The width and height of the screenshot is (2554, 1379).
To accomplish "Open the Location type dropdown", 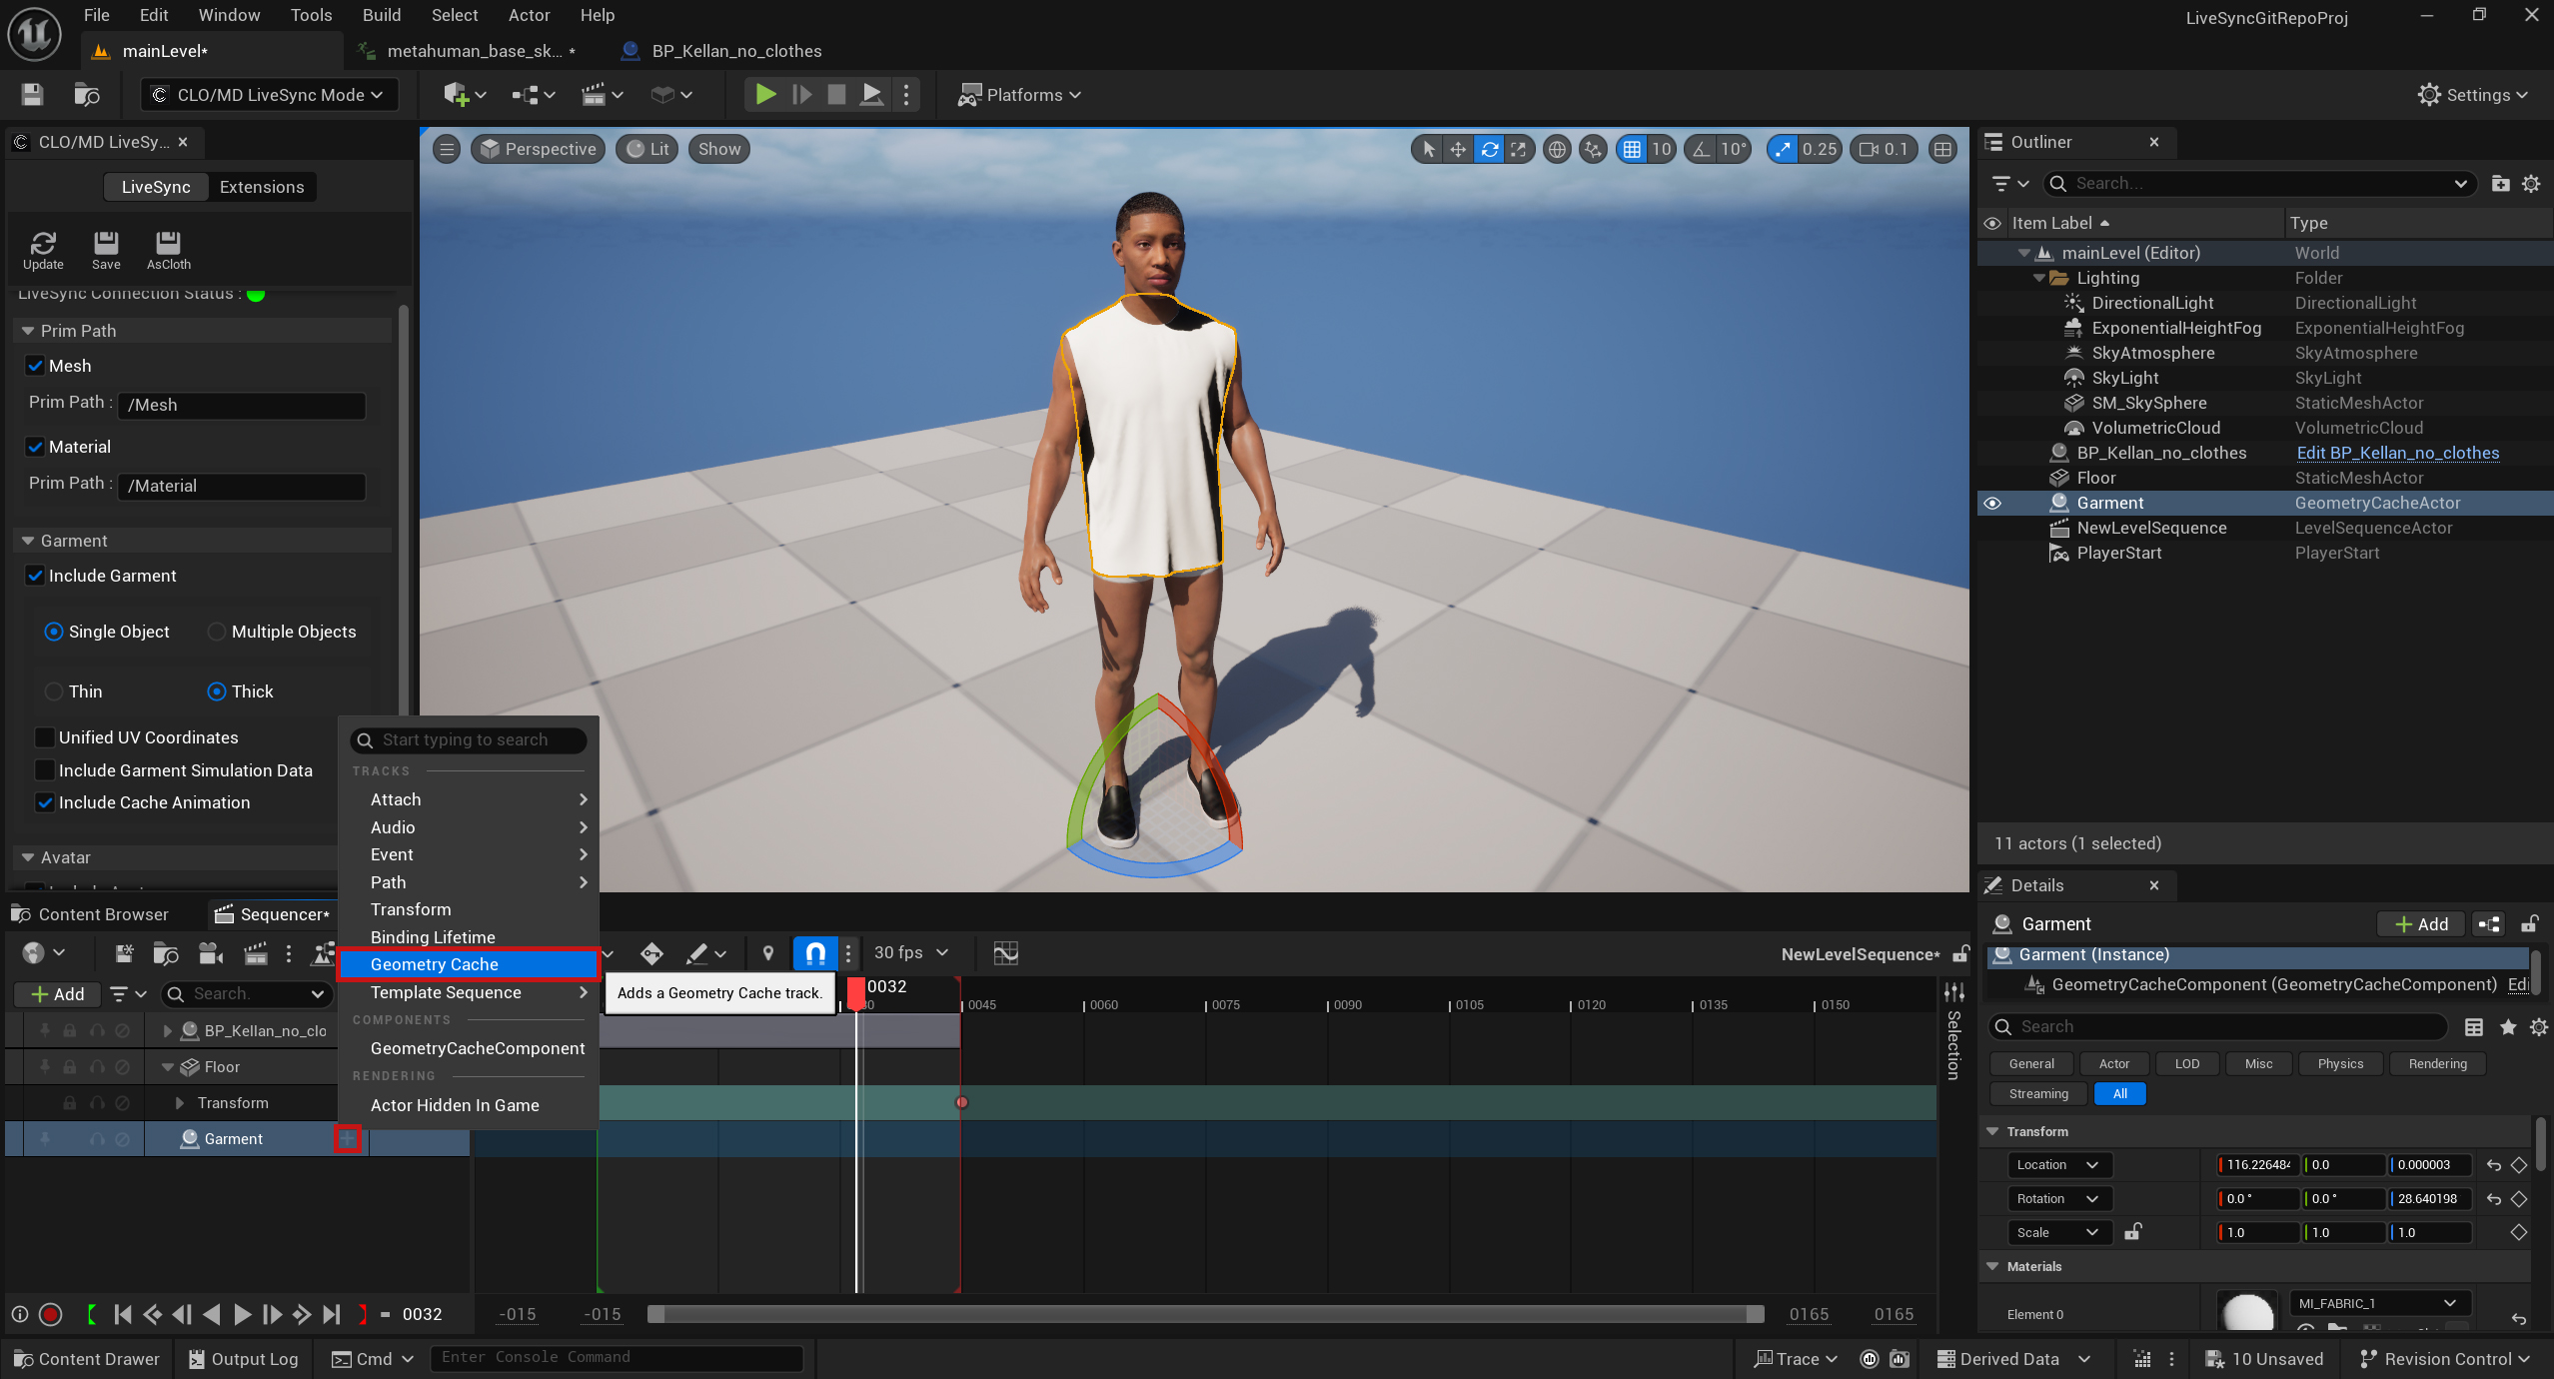I will [x=2059, y=1165].
